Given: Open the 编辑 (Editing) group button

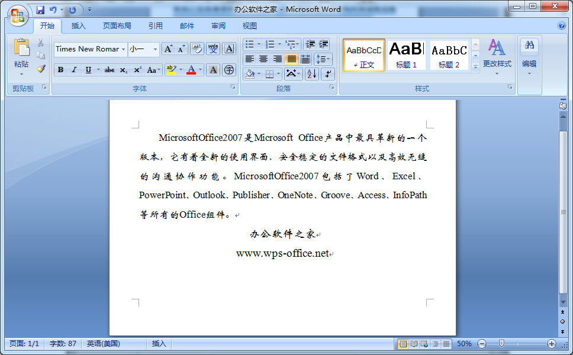Looking at the screenshot, I should [529, 57].
